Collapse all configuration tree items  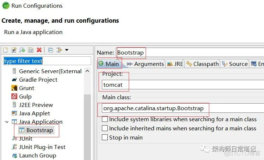[51, 50]
